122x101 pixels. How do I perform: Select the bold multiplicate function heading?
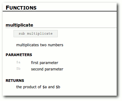[x=19, y=25]
